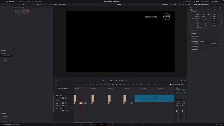Image resolution: width=224 pixels, height=126 pixels.
Task: Open the Effects panel in the top bar
Action: pos(20,1)
